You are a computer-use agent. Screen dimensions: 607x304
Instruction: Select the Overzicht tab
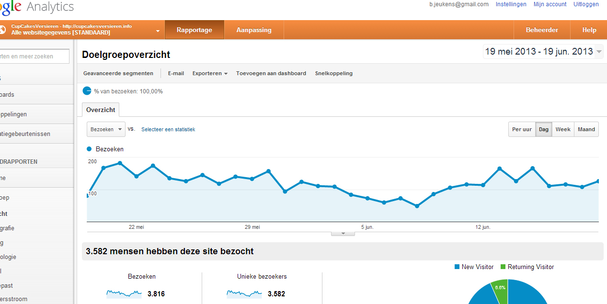[x=101, y=110]
